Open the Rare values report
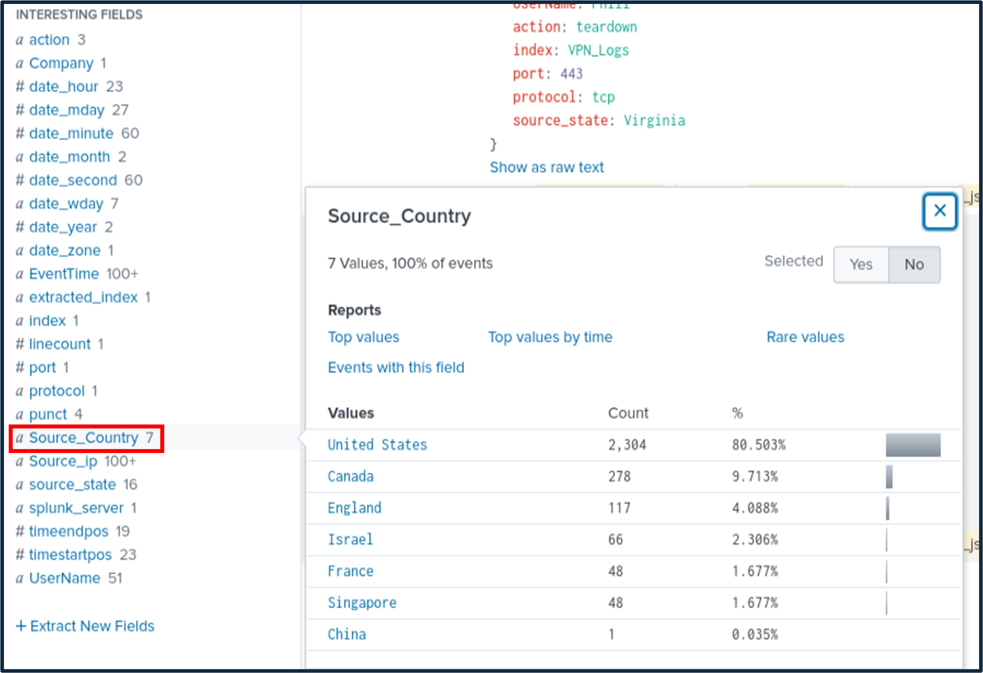Viewport: 983px width, 673px height. [x=805, y=337]
